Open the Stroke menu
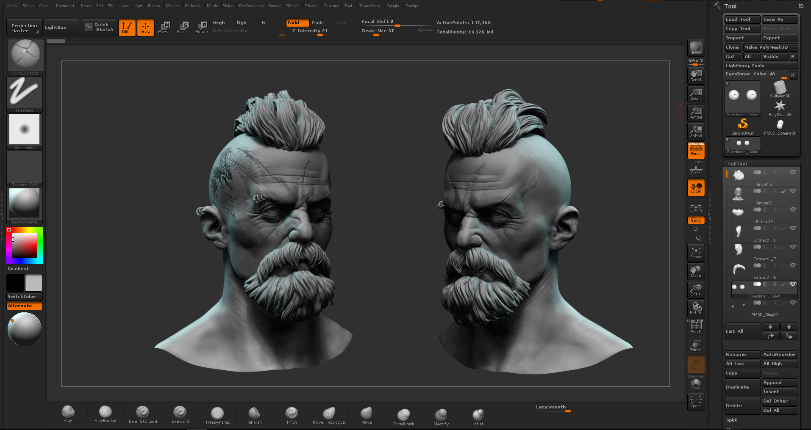This screenshot has width=811, height=430. (x=311, y=6)
